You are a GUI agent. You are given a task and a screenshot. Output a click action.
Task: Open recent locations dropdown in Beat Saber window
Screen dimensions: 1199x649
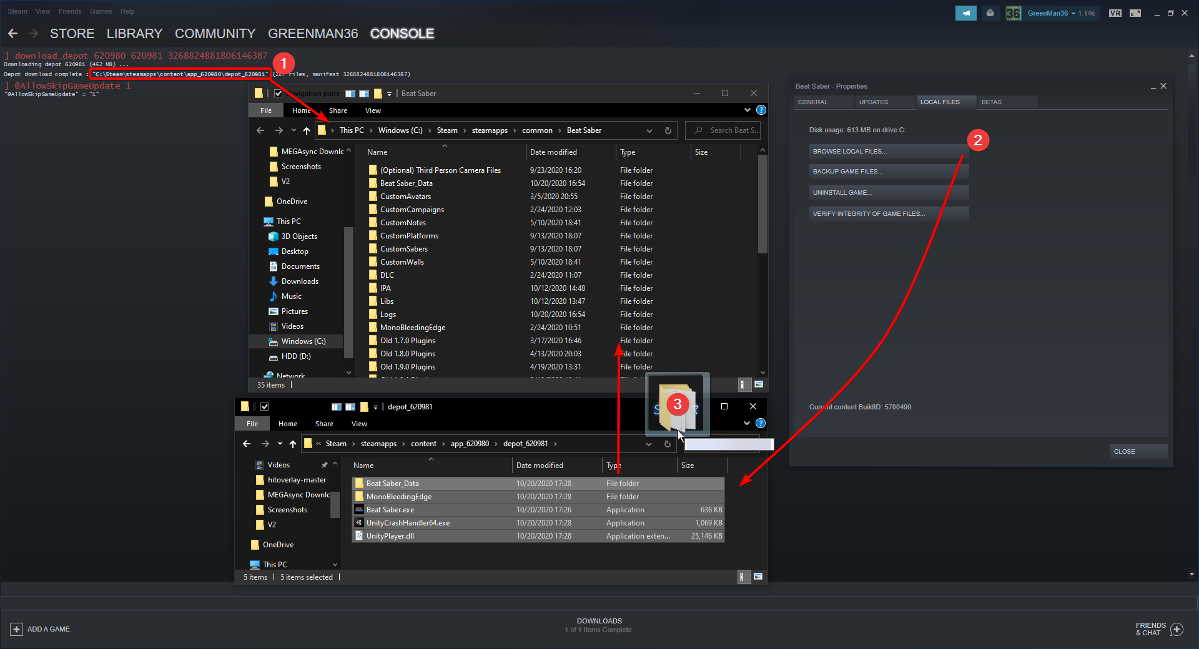(x=294, y=130)
